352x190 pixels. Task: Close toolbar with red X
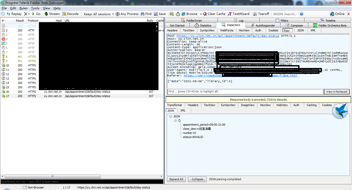tap(348, 14)
